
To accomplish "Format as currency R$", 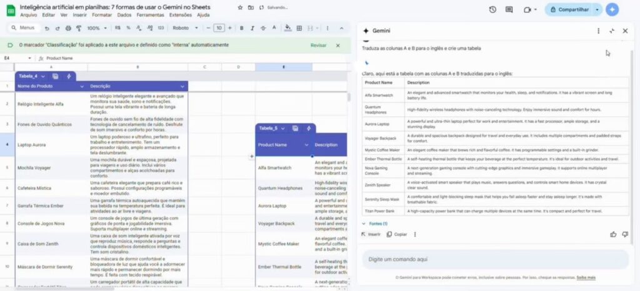I will click(x=117, y=28).
